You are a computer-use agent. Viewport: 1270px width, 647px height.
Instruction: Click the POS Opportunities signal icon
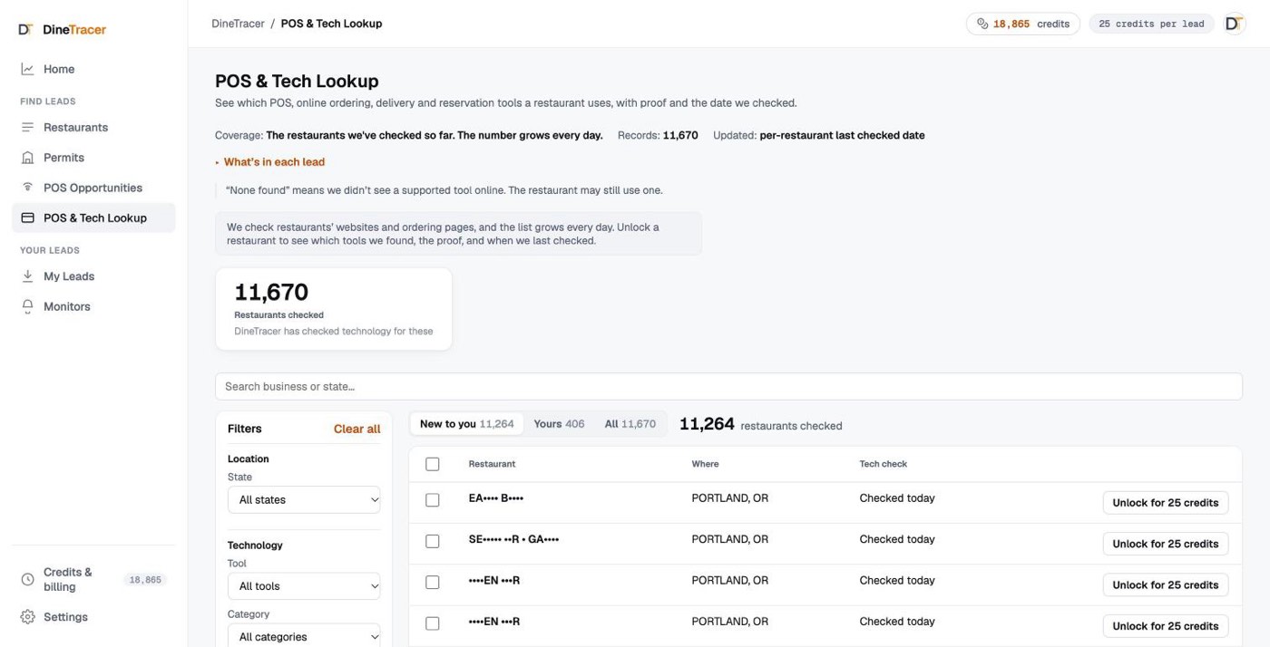click(x=27, y=188)
